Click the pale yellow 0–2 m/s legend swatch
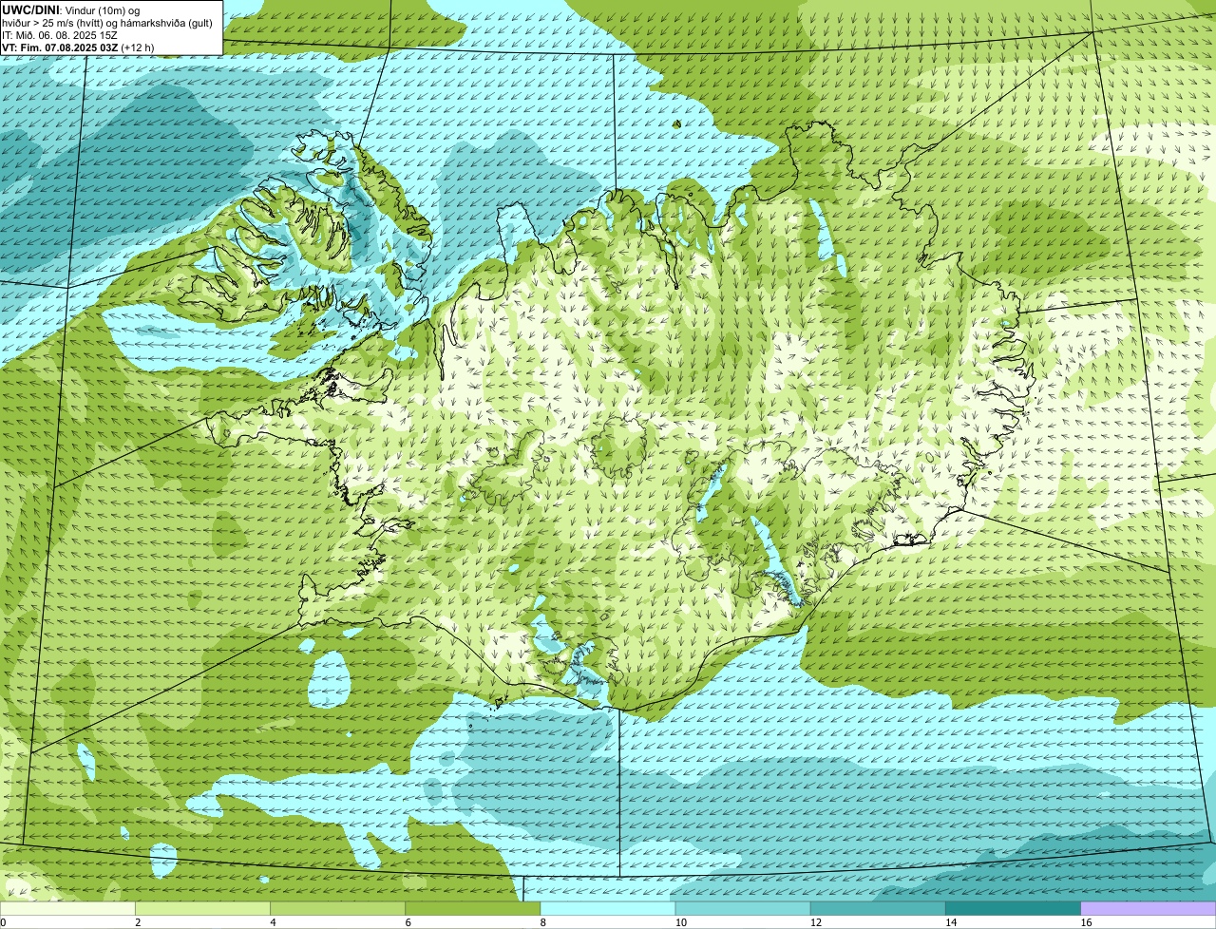 67,908
